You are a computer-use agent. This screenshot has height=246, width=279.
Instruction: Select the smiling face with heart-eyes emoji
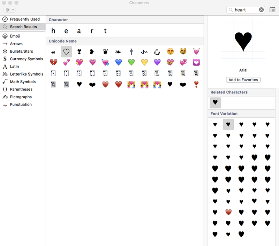pyautogui.click(x=170, y=51)
